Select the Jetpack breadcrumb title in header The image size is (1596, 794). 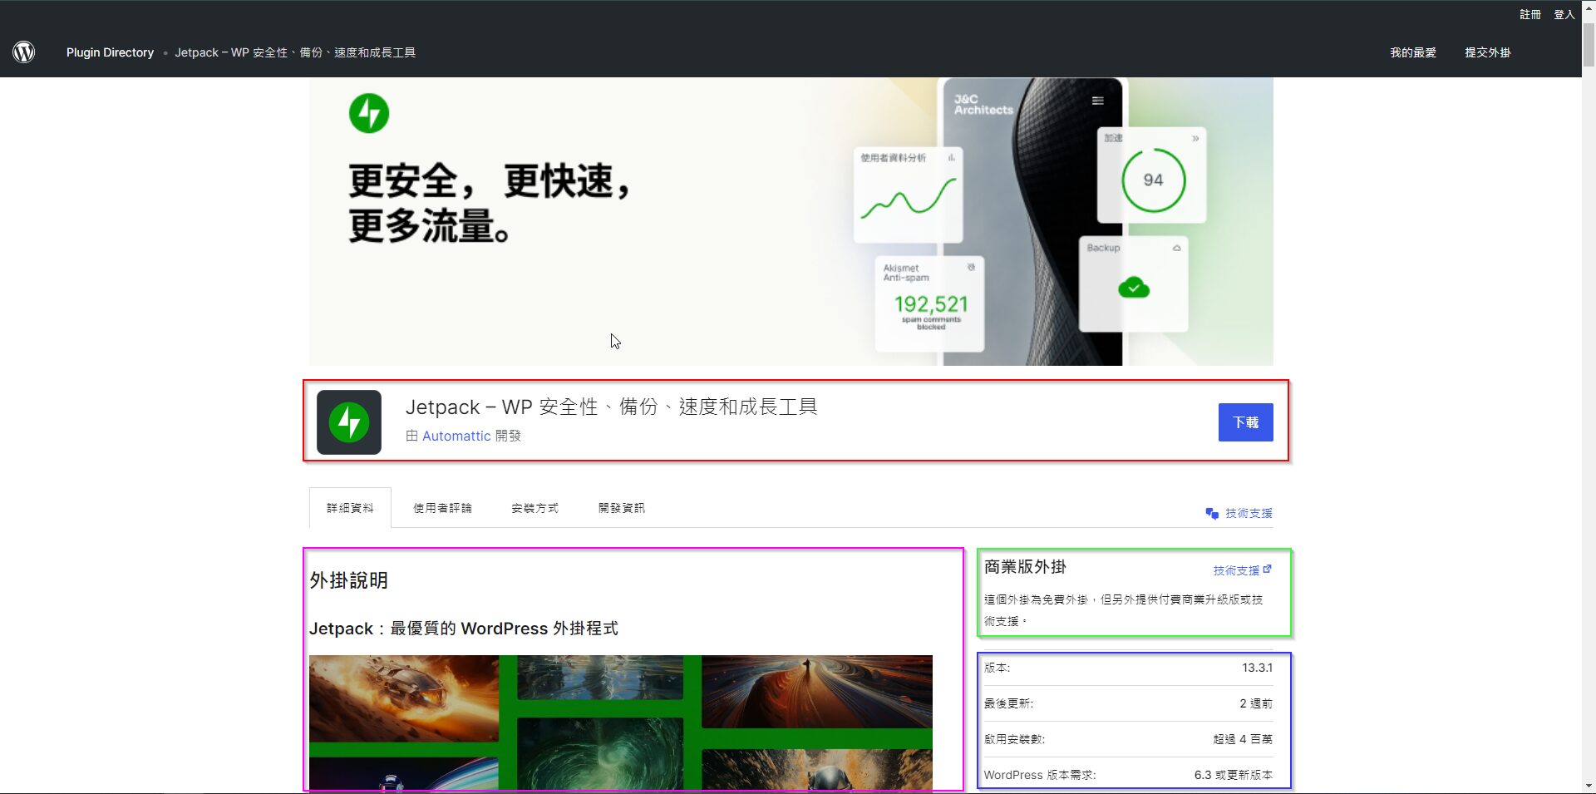(x=295, y=52)
